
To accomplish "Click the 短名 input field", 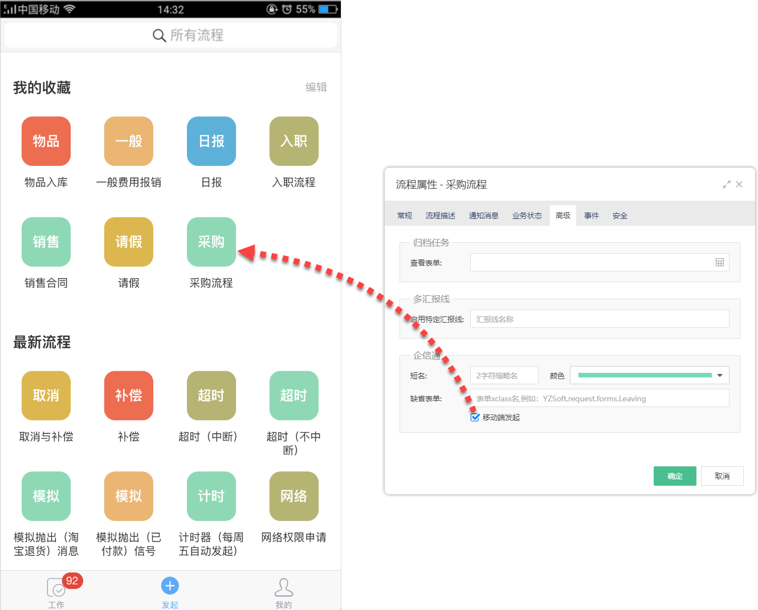I will [504, 375].
